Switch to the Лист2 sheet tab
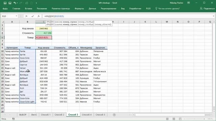 (x=34, y=115)
